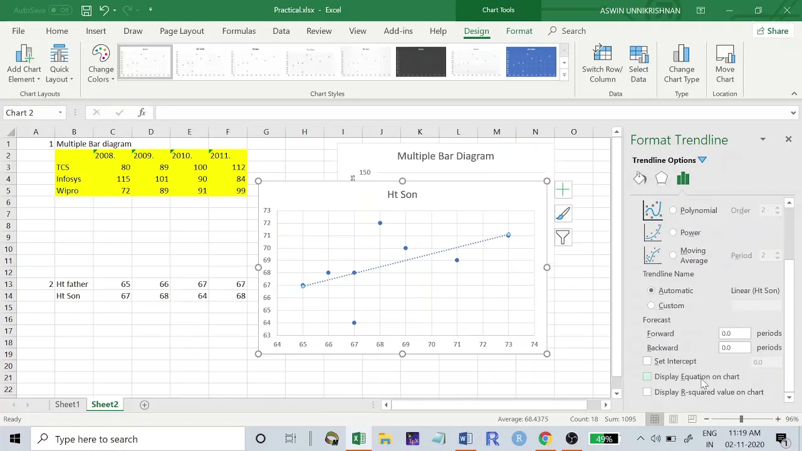802x451 pixels.
Task: Open Effects pentagon tab in pane
Action: (662, 179)
